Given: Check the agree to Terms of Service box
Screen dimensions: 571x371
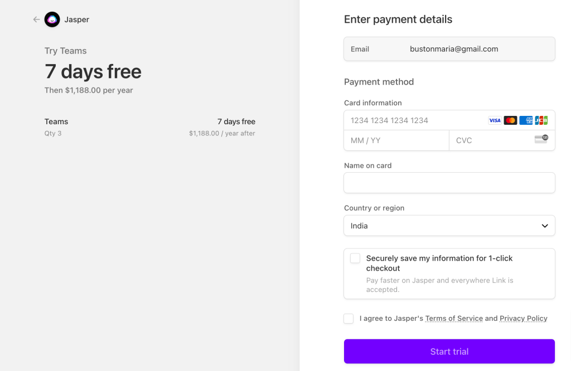Looking at the screenshot, I should point(349,318).
